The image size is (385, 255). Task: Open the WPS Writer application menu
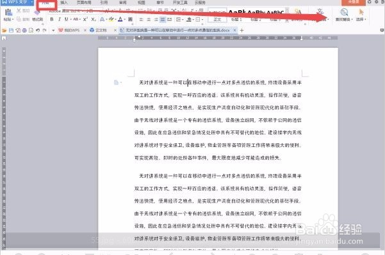tap(17, 3)
